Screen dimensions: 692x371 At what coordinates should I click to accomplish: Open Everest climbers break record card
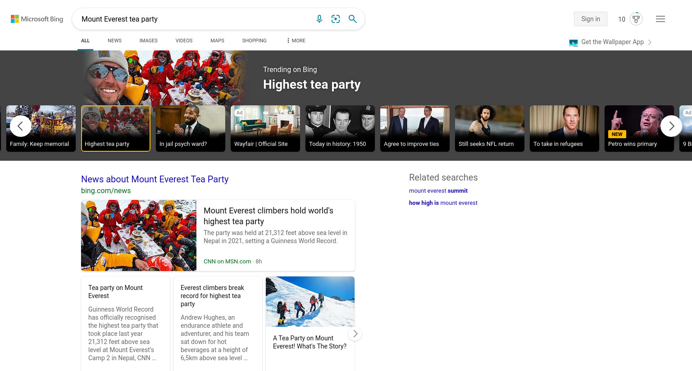pos(218,324)
